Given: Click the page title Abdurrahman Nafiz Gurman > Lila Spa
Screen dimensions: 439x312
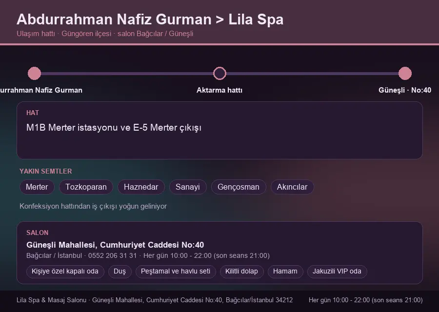Looking at the screenshot, I should [150, 19].
